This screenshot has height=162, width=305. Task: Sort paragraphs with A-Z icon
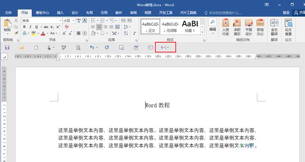[x=126, y=33]
